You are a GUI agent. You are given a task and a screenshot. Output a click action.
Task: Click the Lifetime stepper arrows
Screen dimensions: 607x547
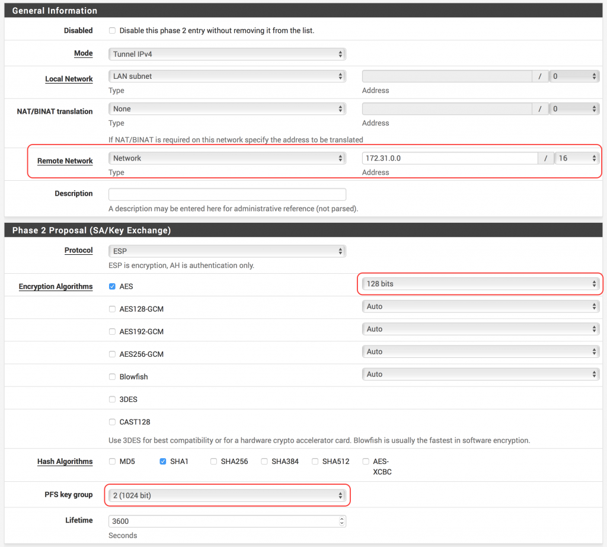[x=341, y=522]
